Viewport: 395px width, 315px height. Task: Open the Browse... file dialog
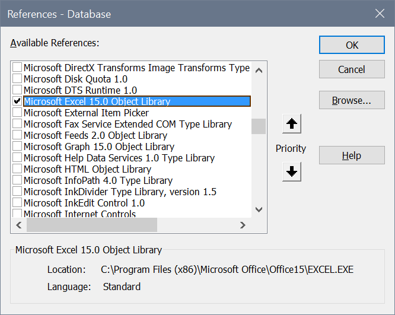[x=352, y=100]
